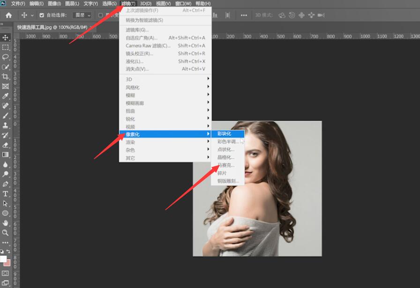
Task: Click the white foreground color swatch
Action: coord(3,259)
